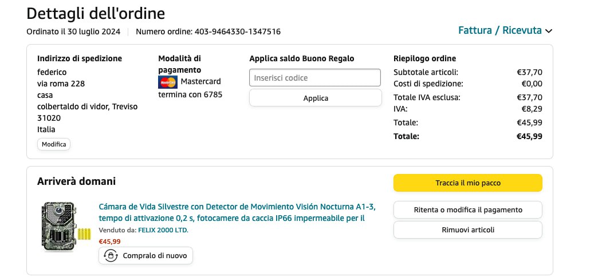The width and height of the screenshot is (606, 277).
Task: Click the Rimuovi articoli button
Action: point(467,229)
